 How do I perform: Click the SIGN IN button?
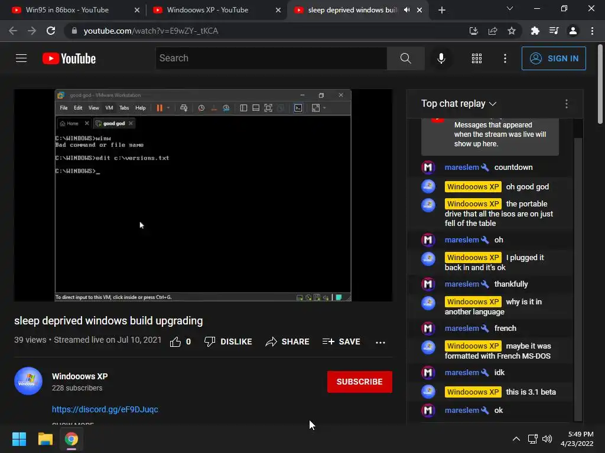point(553,58)
